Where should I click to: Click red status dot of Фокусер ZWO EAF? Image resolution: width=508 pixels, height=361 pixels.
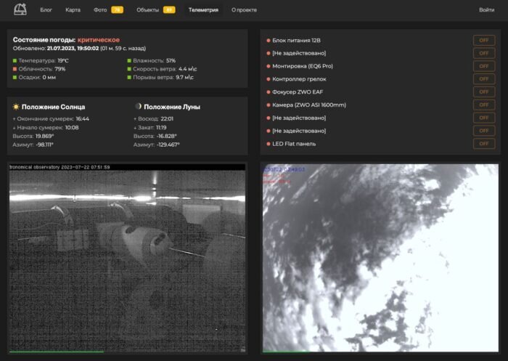[269, 92]
